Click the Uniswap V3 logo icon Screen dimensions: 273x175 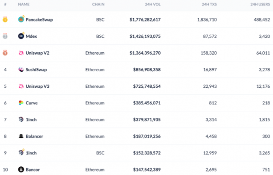(x=21, y=86)
